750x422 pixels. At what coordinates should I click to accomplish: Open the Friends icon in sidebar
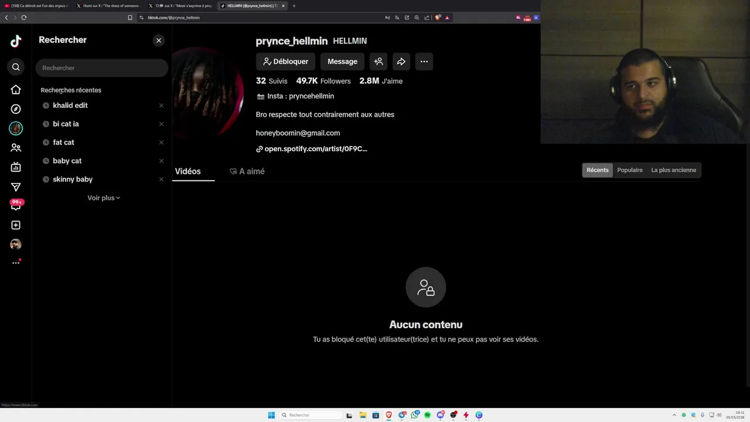tap(16, 148)
